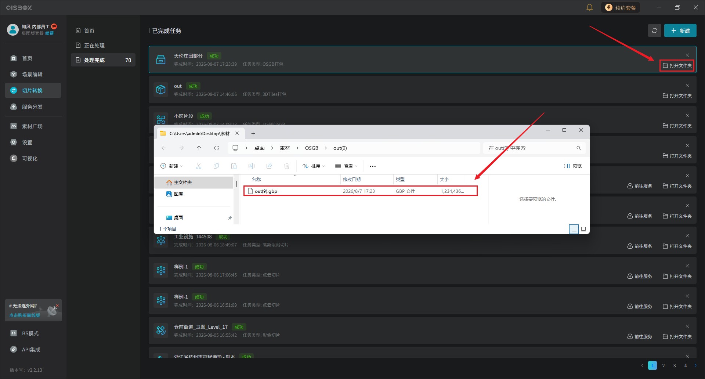Viewport: 705px width, 379px height.
Task: Open 首页 in the left sidebar
Action: coord(33,58)
